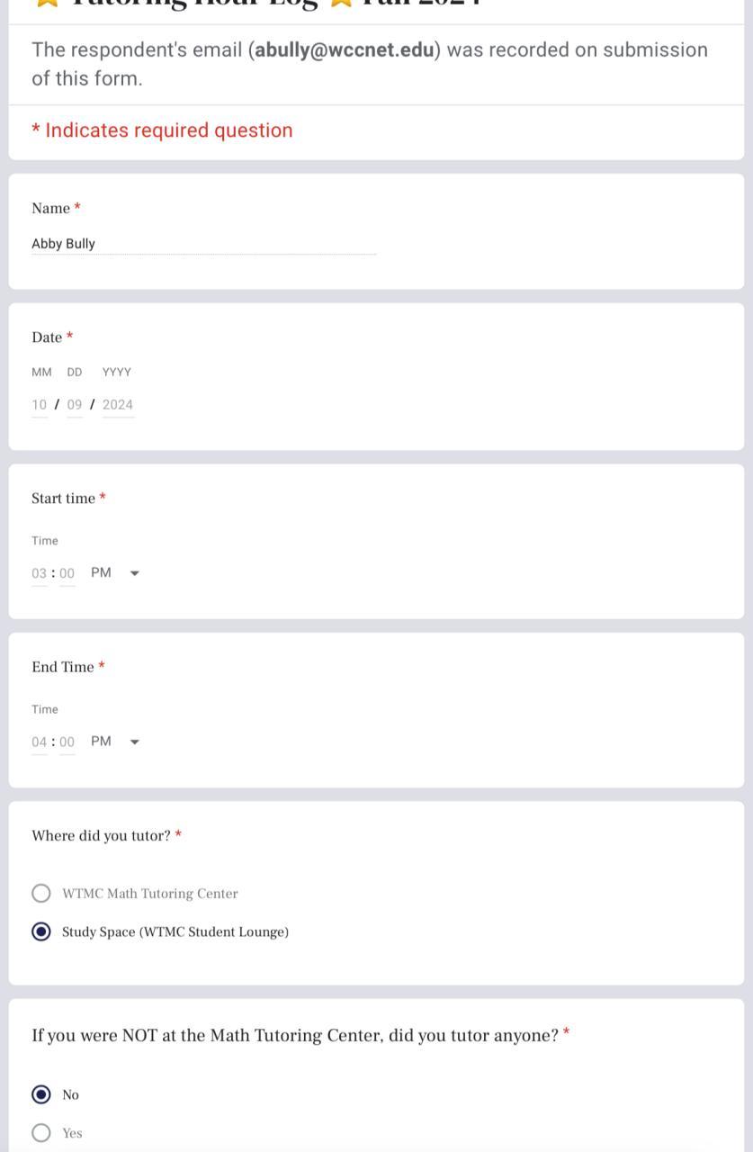Viewport: 753px width, 1152px height.
Task: Click the respondent email abully@wccnet.edu
Action: [345, 50]
